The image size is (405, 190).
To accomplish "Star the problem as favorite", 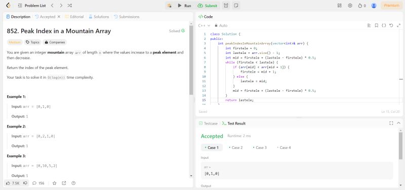I will [55, 183].
